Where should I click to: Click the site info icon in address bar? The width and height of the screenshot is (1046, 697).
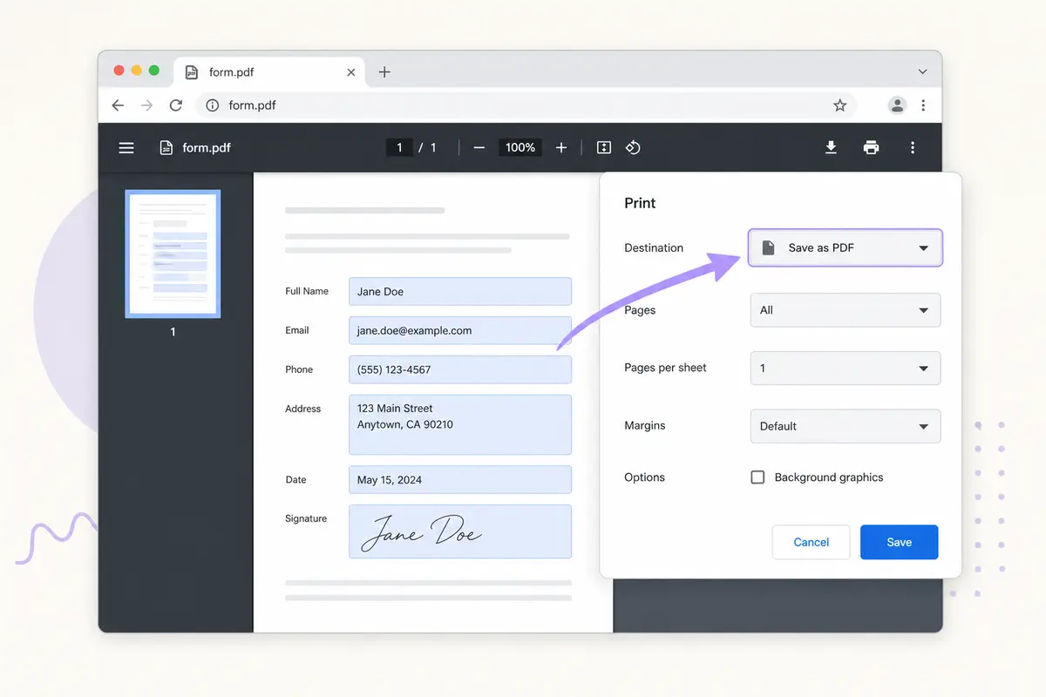pyautogui.click(x=212, y=105)
